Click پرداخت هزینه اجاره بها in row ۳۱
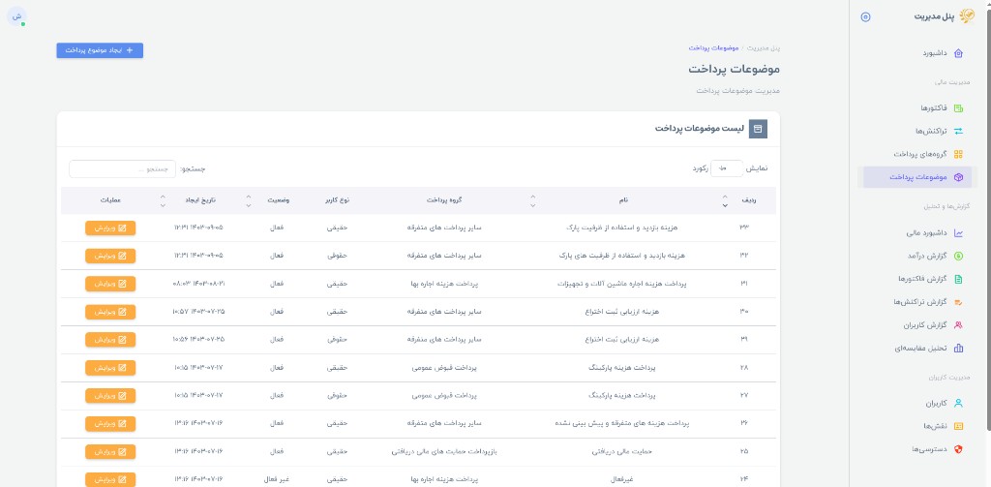Screen dimensions: 991x487 click(x=444, y=284)
